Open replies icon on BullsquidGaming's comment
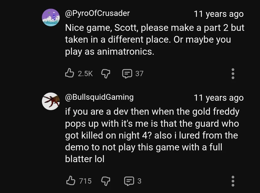 coord(128,181)
